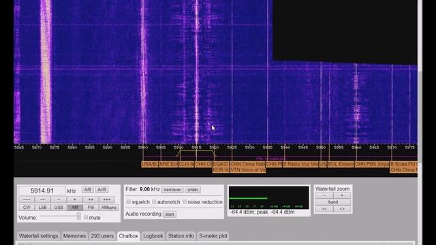Adjust the Volume slider handle
This screenshot has height=245, width=436.
pyautogui.click(x=79, y=216)
